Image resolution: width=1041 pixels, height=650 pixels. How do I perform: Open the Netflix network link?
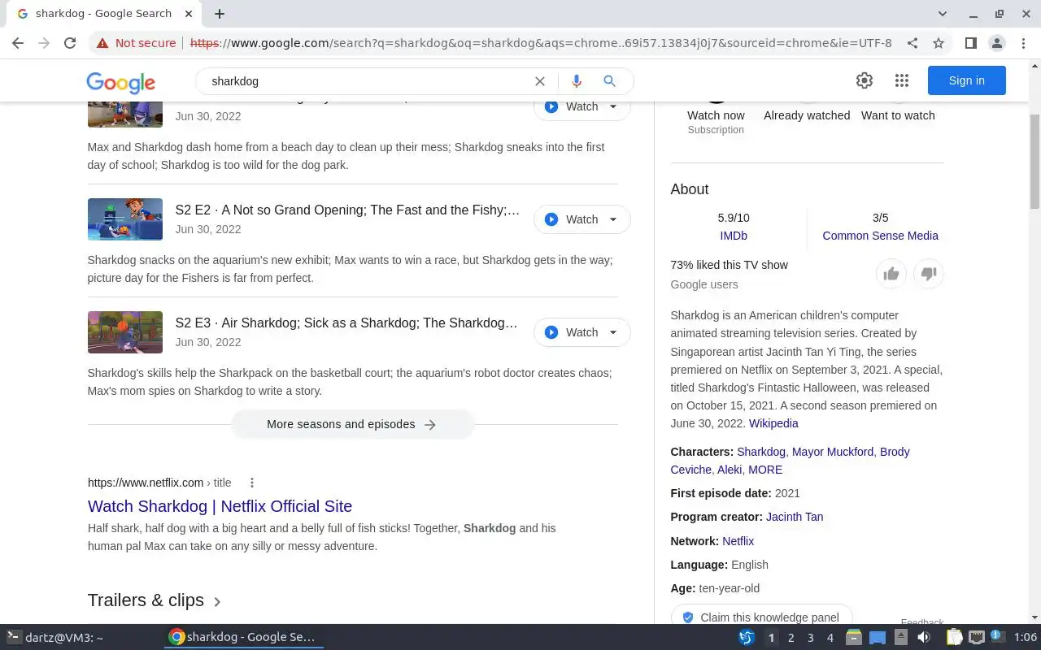(738, 541)
